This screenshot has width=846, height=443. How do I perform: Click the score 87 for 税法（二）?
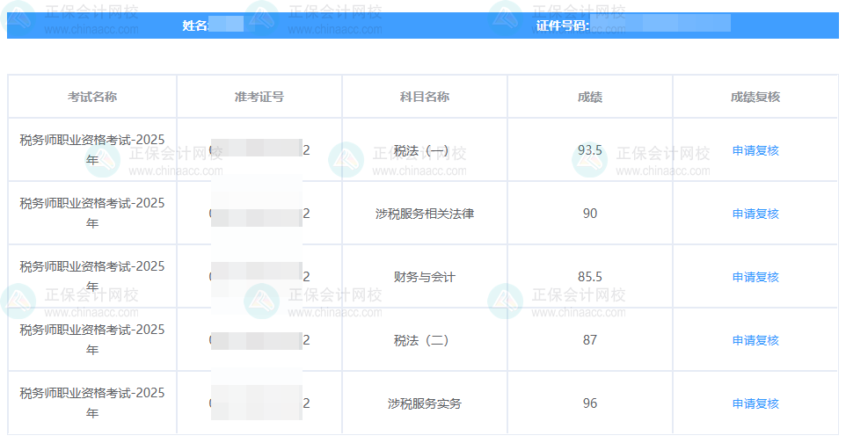pos(590,340)
